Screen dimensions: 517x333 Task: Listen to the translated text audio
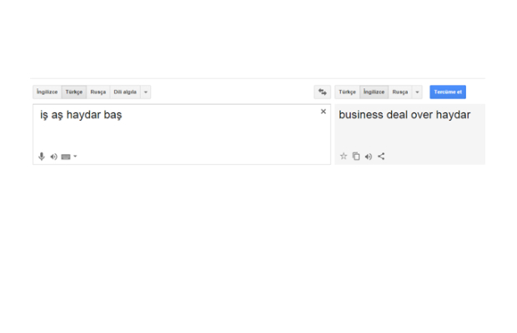tap(369, 156)
